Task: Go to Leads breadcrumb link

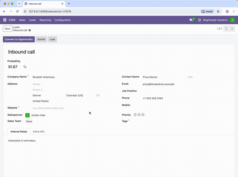Action: (x=16, y=27)
